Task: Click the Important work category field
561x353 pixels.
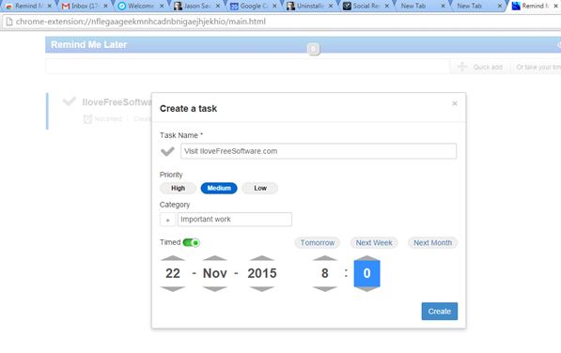Action: click(x=235, y=220)
